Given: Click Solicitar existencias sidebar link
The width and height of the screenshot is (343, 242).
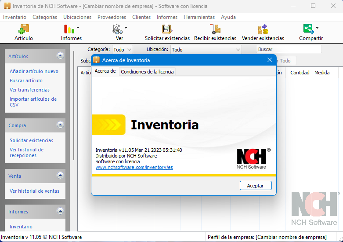Looking at the screenshot, I should tap(31, 140).
